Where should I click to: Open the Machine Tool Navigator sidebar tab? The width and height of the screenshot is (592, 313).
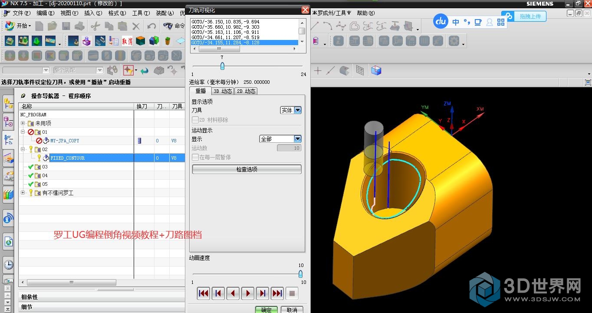(x=8, y=122)
